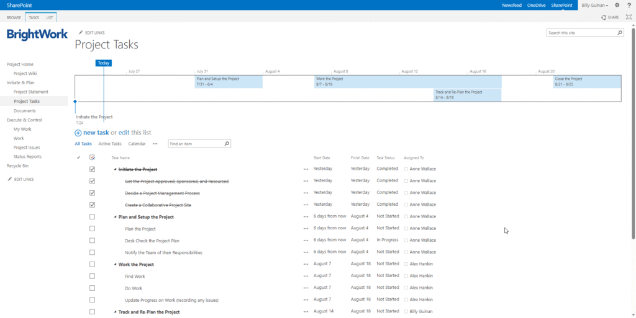The width and height of the screenshot is (636, 318).
Task: Tick the checkbox for Find Work task
Action: (93, 276)
